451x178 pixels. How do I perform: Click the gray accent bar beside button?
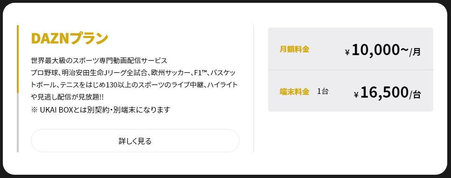[x=18, y=122]
